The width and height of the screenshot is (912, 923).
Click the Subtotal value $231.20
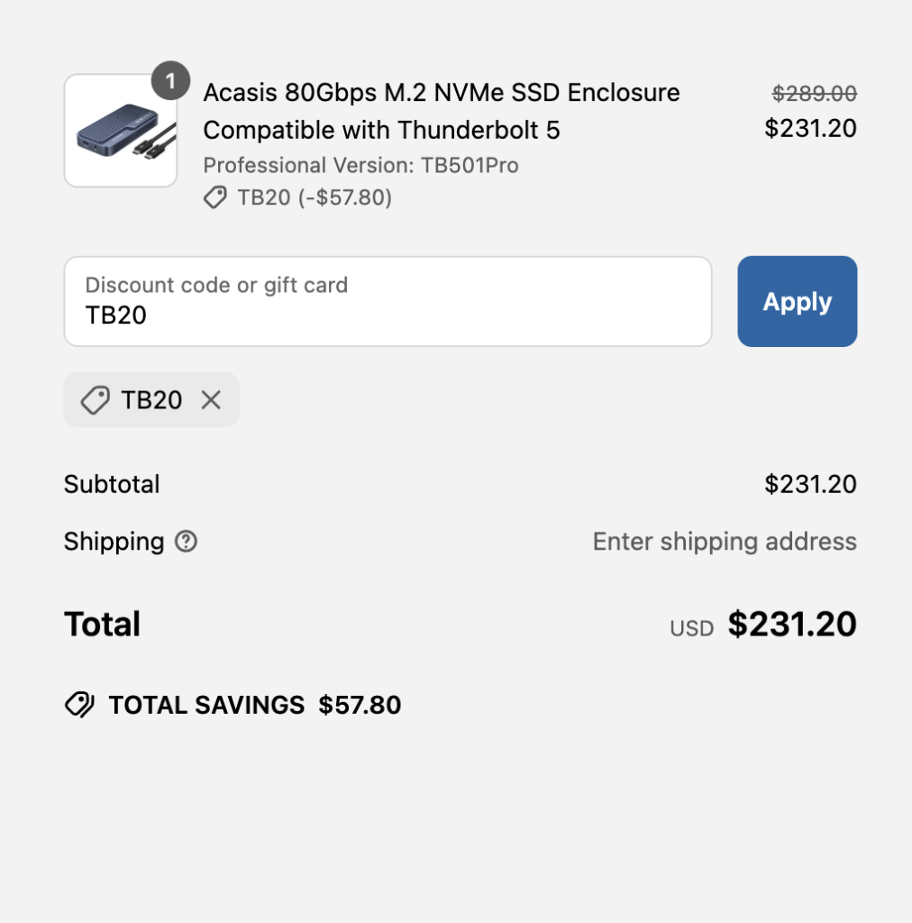pyautogui.click(x=810, y=484)
